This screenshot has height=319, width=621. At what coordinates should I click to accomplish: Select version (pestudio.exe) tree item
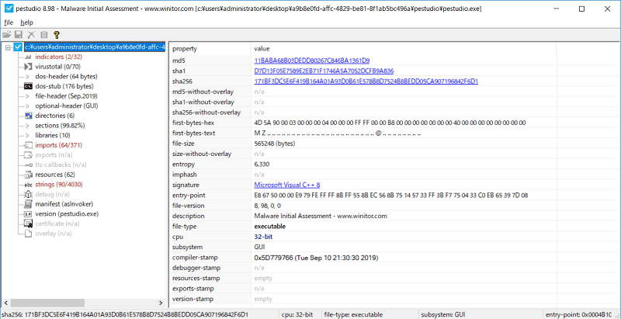[67, 213]
